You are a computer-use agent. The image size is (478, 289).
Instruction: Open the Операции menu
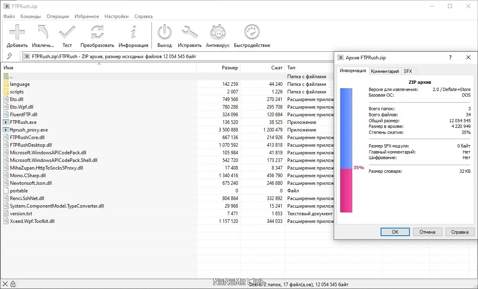pyautogui.click(x=58, y=16)
